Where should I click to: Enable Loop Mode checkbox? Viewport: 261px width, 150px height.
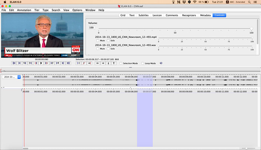143,63
